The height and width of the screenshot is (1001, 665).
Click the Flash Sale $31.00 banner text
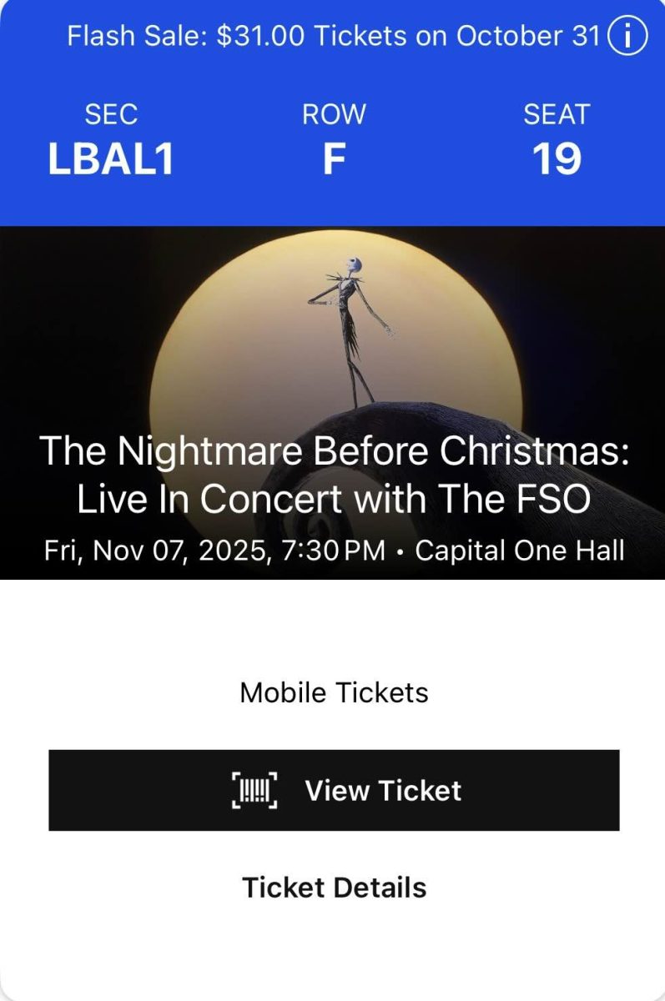coord(333,37)
